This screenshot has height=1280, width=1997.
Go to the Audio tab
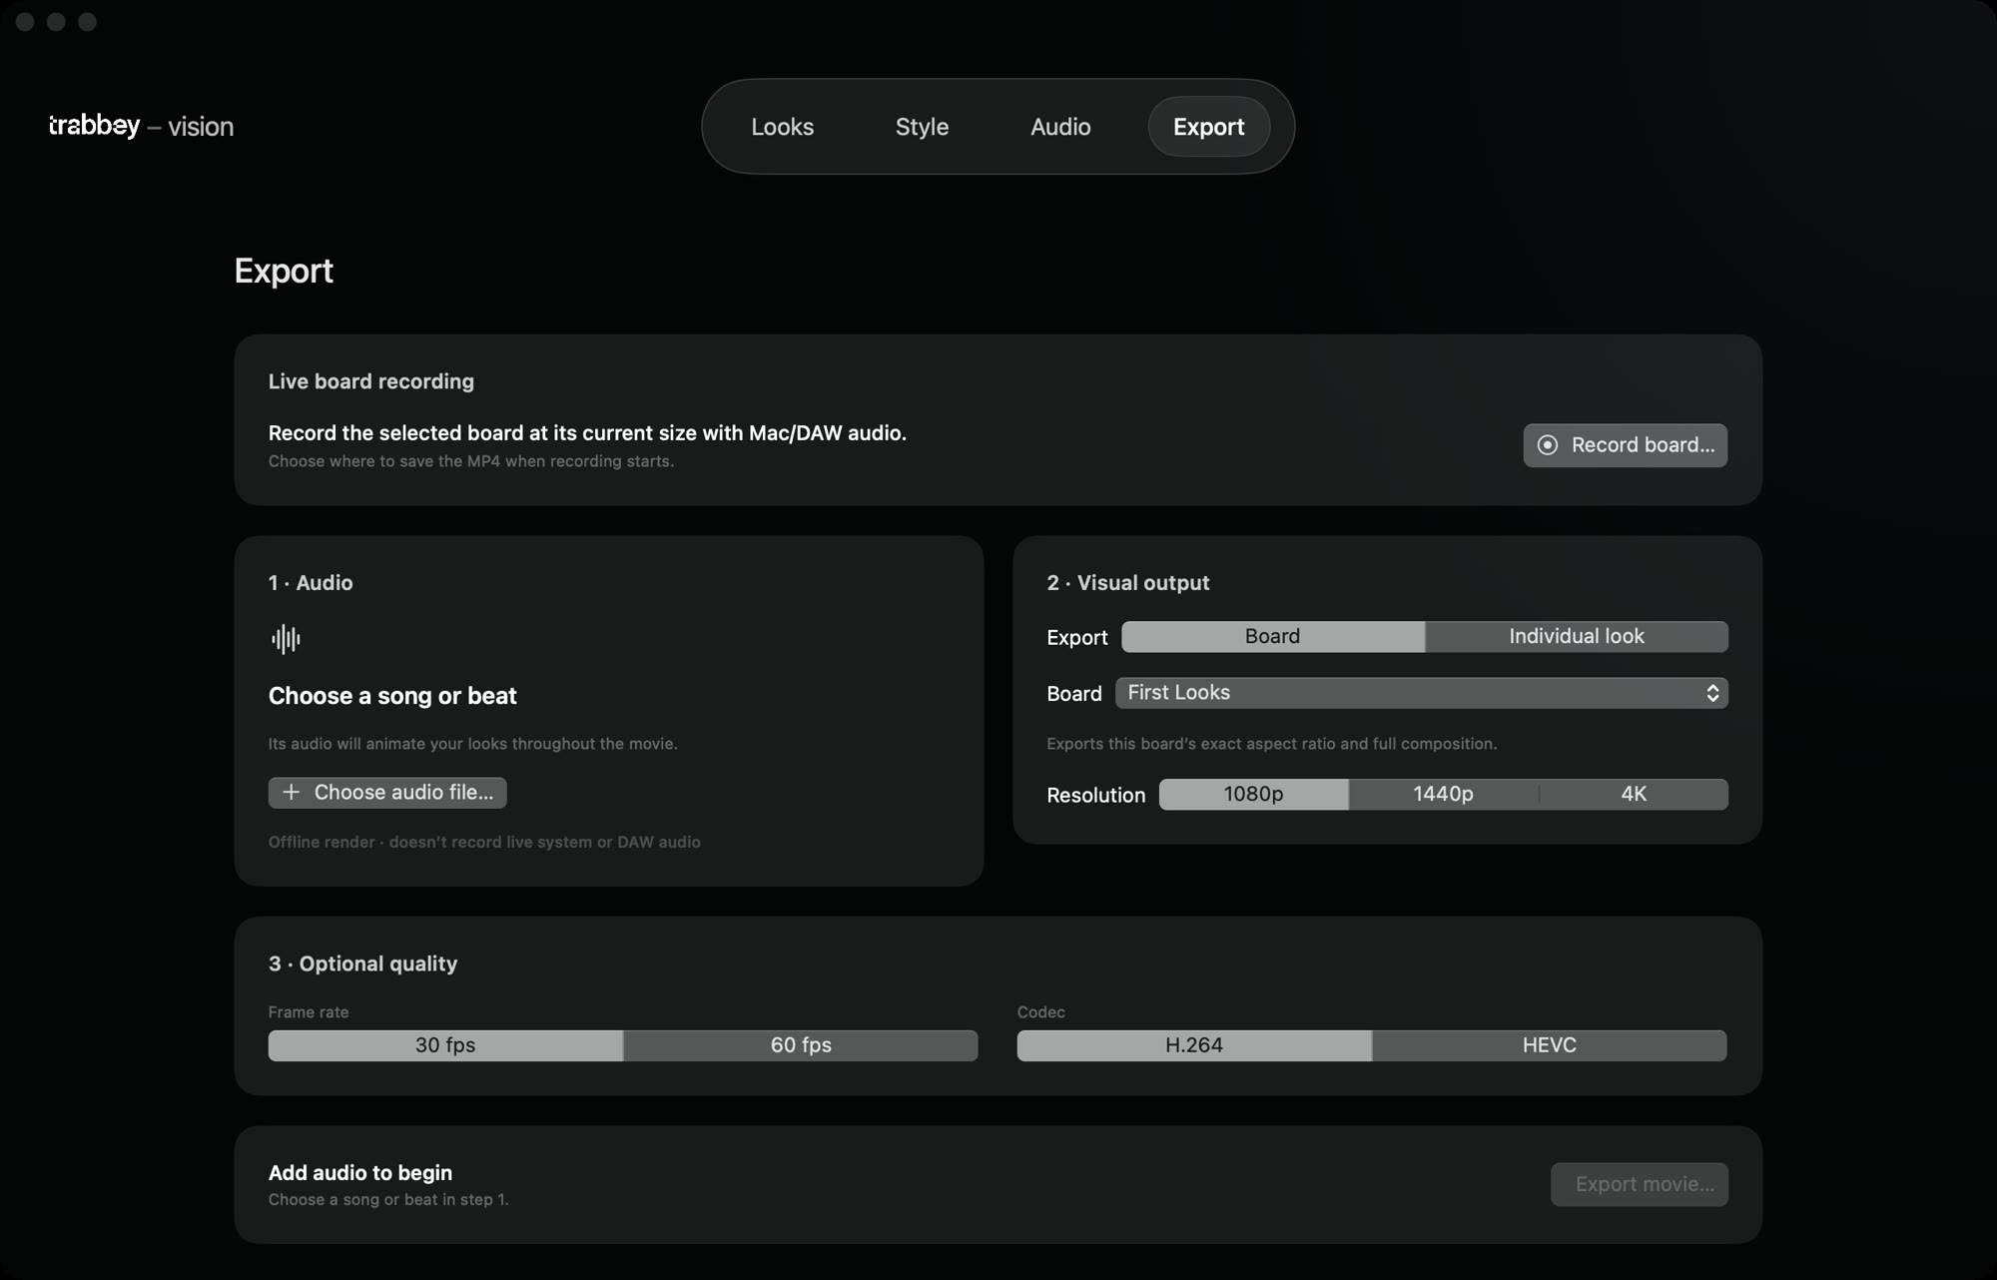coord(1060,127)
